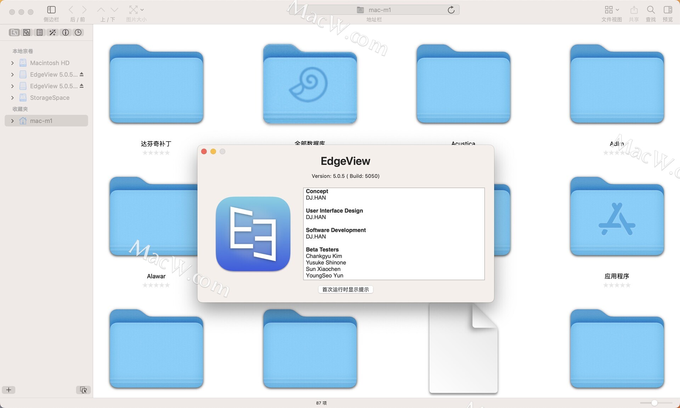Select the overlapping windows sidebar tab
Screen dimensions: 680x408
[27, 33]
